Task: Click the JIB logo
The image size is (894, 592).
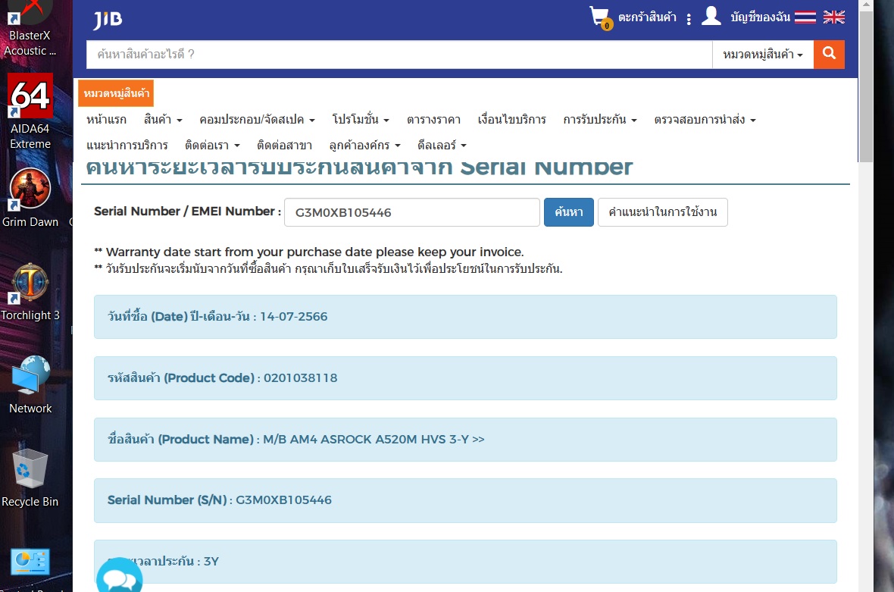Action: [x=107, y=20]
